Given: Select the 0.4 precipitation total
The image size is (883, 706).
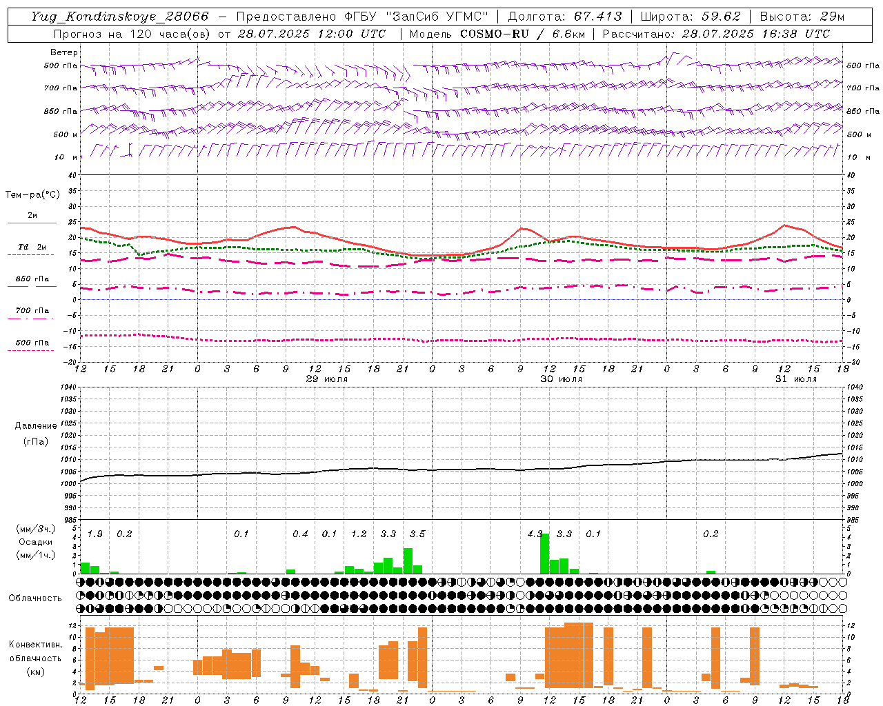Looking at the screenshot, I should (x=300, y=534).
